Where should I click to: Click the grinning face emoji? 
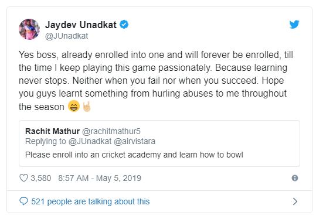coord(74,106)
